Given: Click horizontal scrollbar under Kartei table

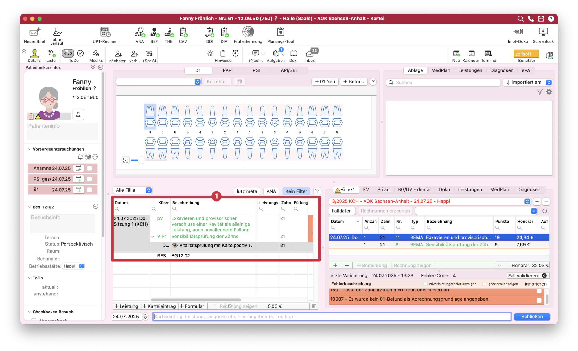Looking at the screenshot, I should (x=196, y=300).
